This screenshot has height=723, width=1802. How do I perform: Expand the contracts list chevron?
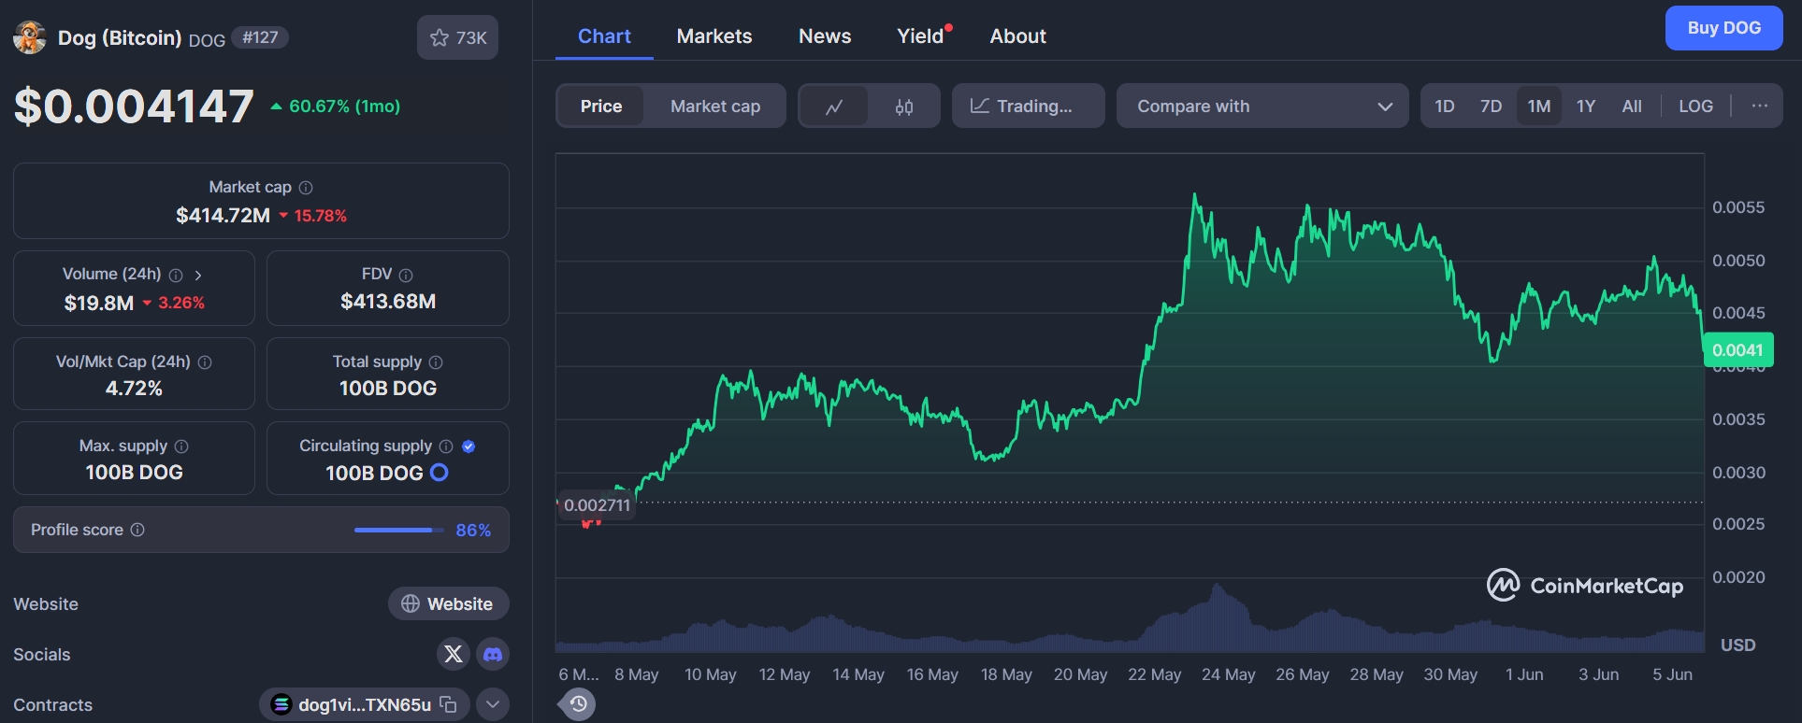pyautogui.click(x=493, y=704)
